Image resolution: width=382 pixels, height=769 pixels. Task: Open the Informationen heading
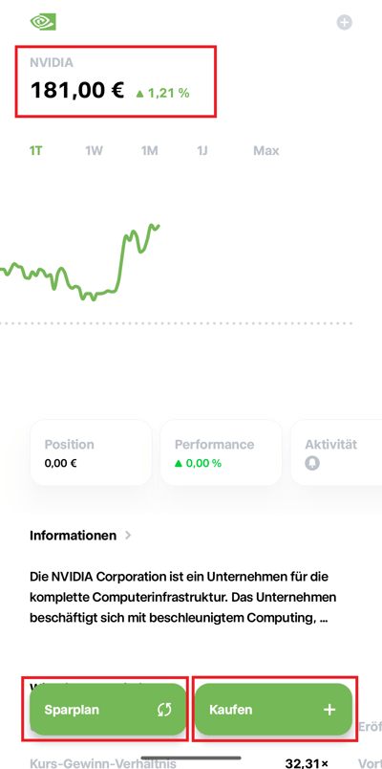[x=73, y=535]
